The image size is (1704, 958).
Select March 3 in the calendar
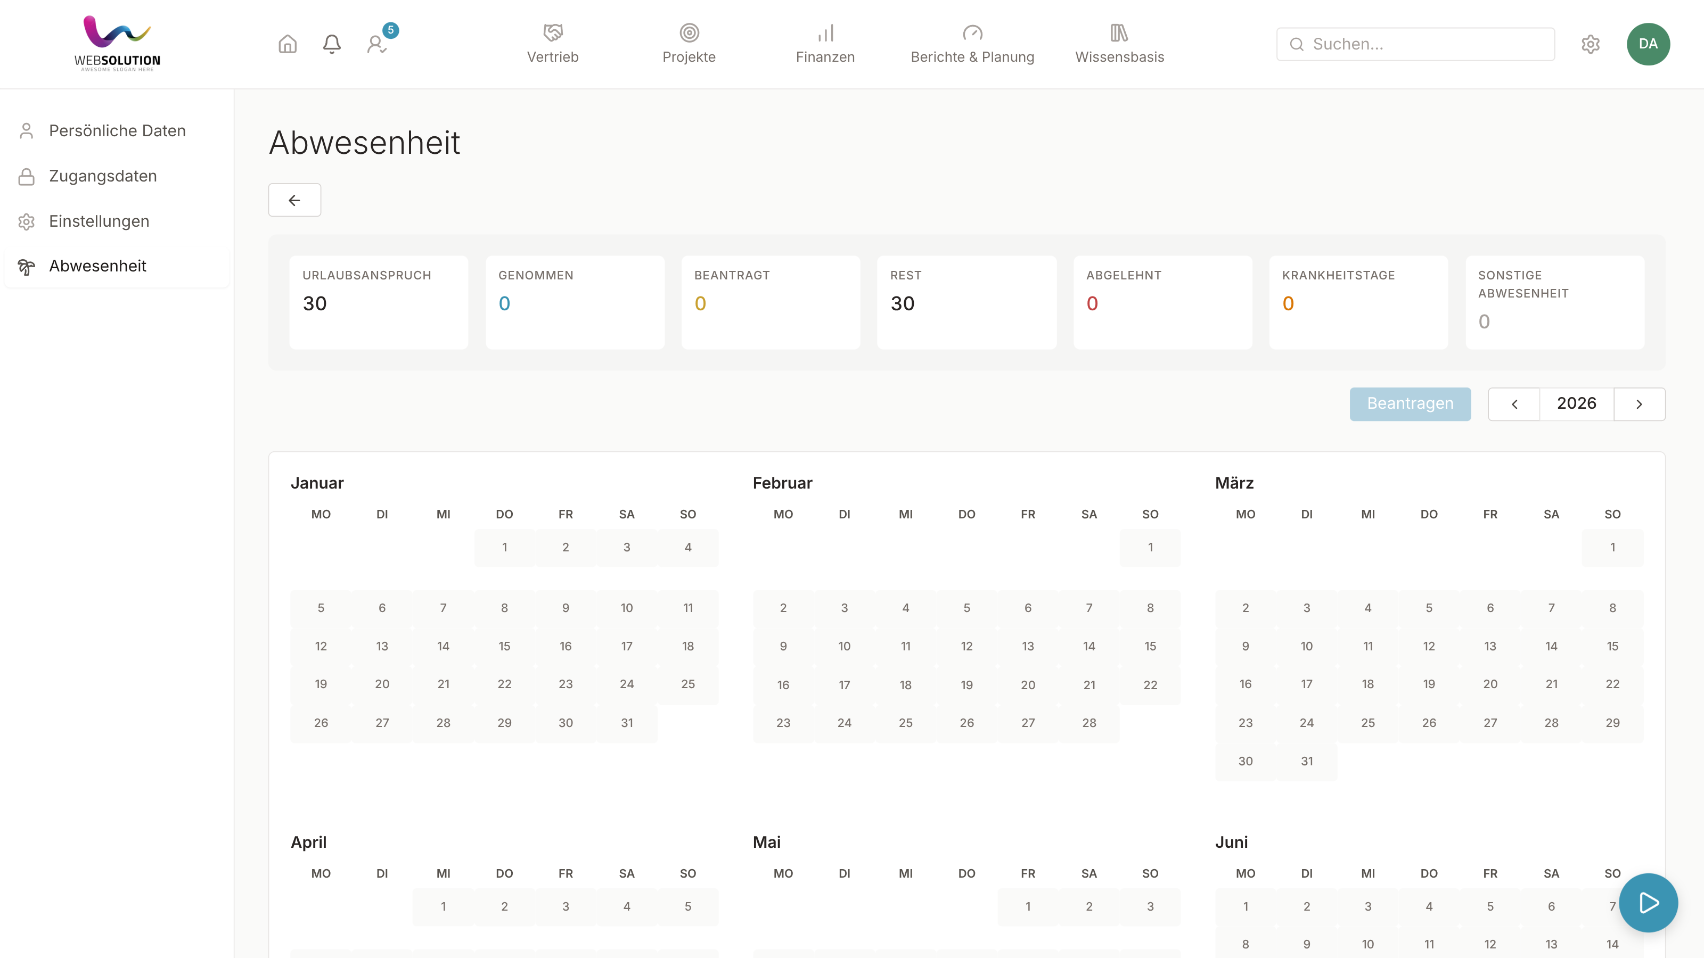coord(1306,608)
